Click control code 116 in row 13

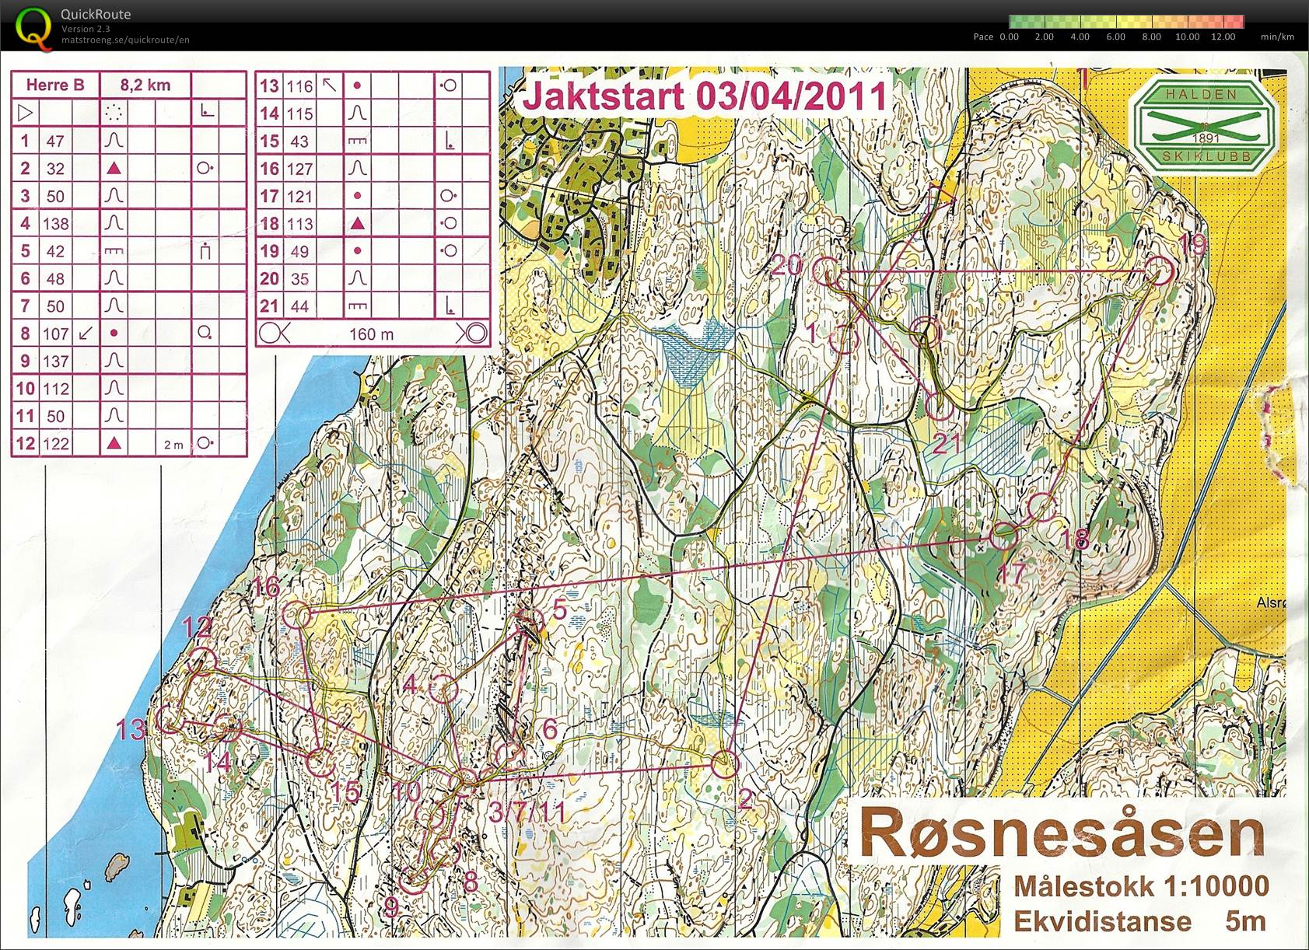(x=299, y=86)
